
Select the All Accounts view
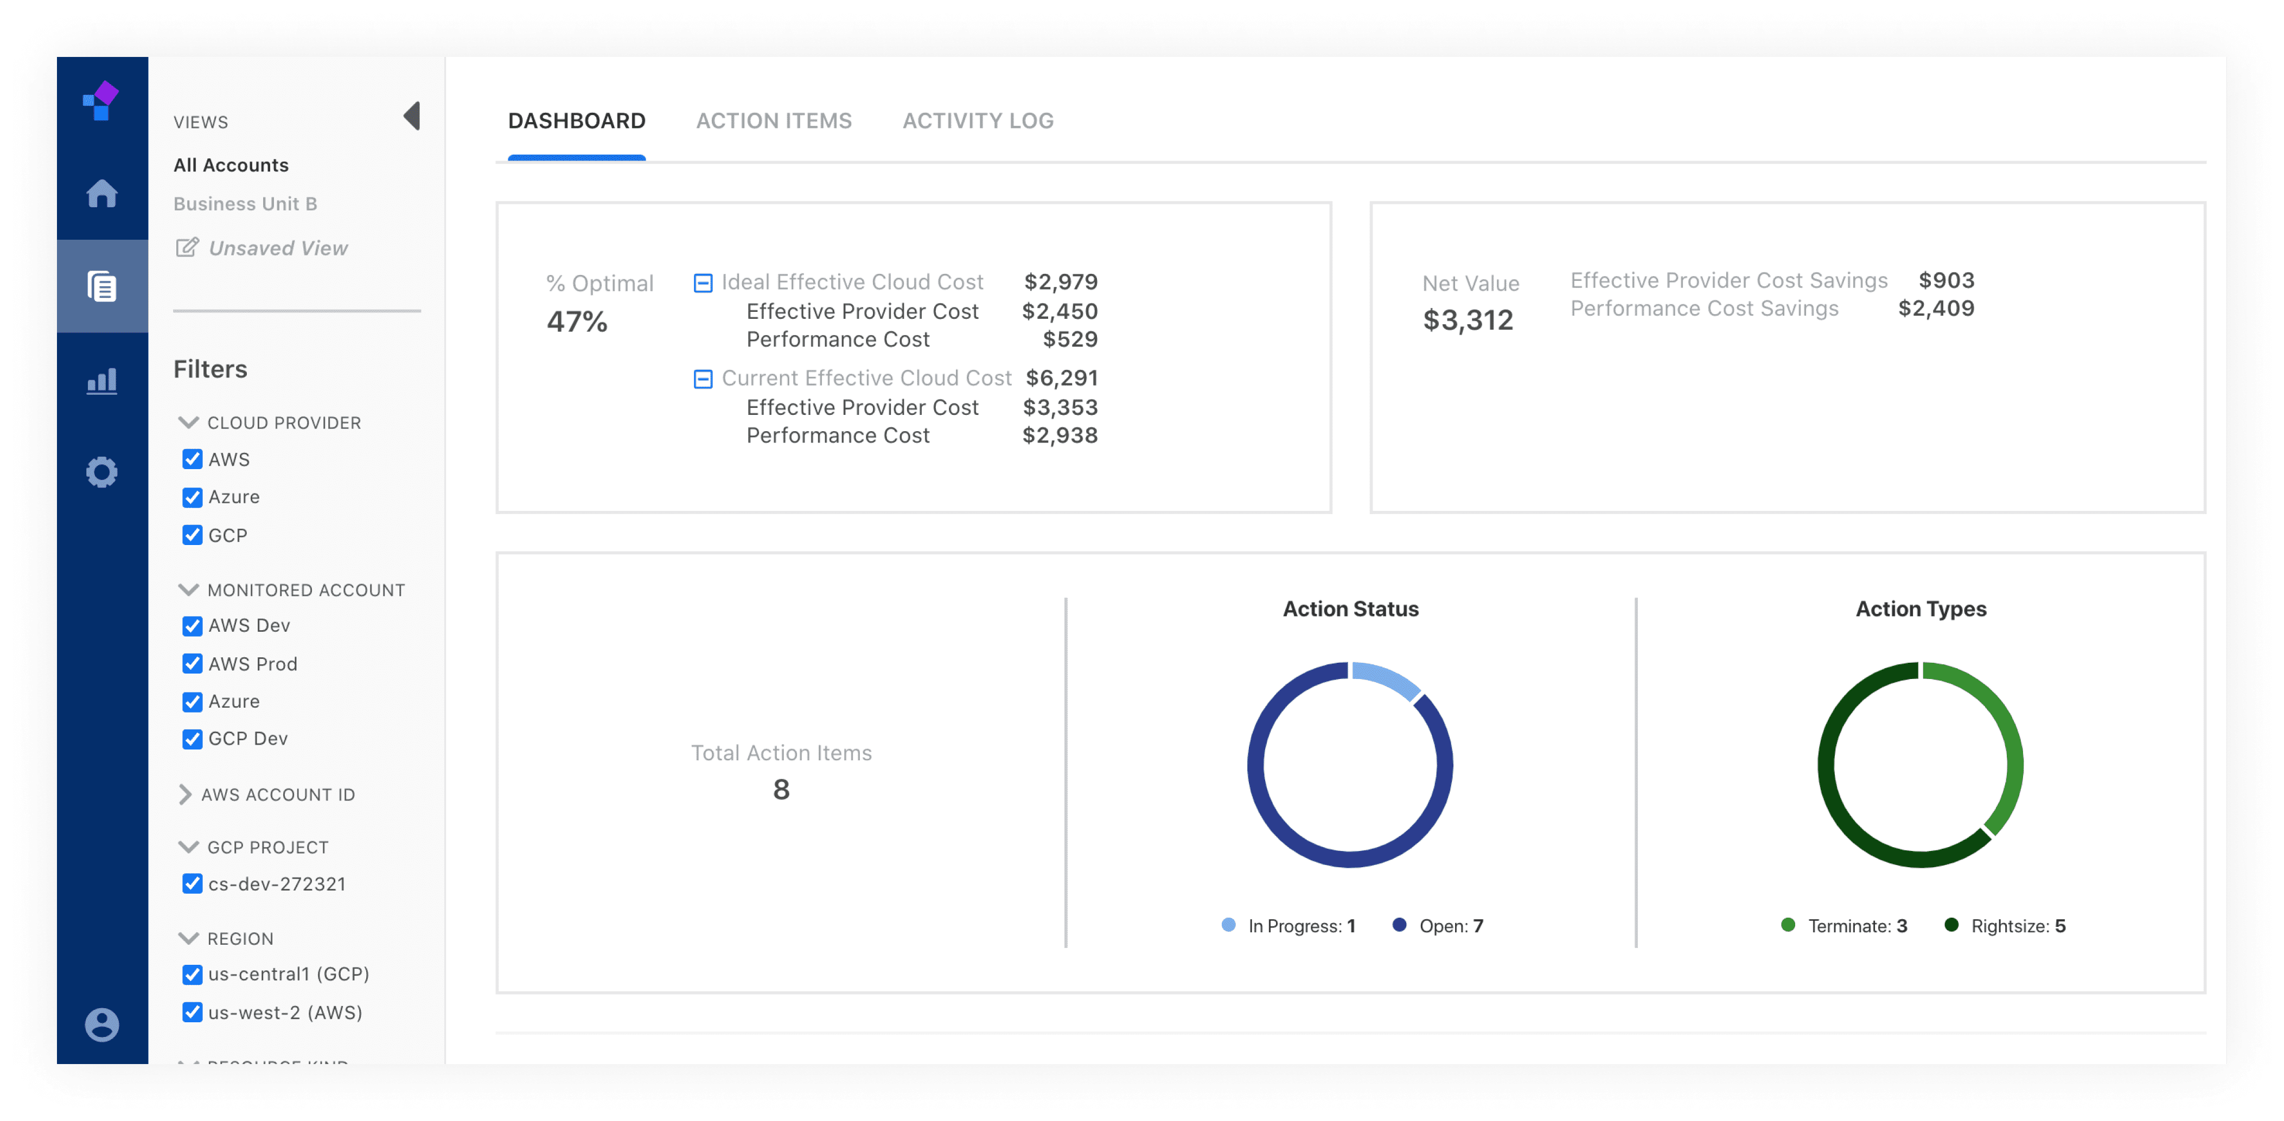tap(231, 165)
